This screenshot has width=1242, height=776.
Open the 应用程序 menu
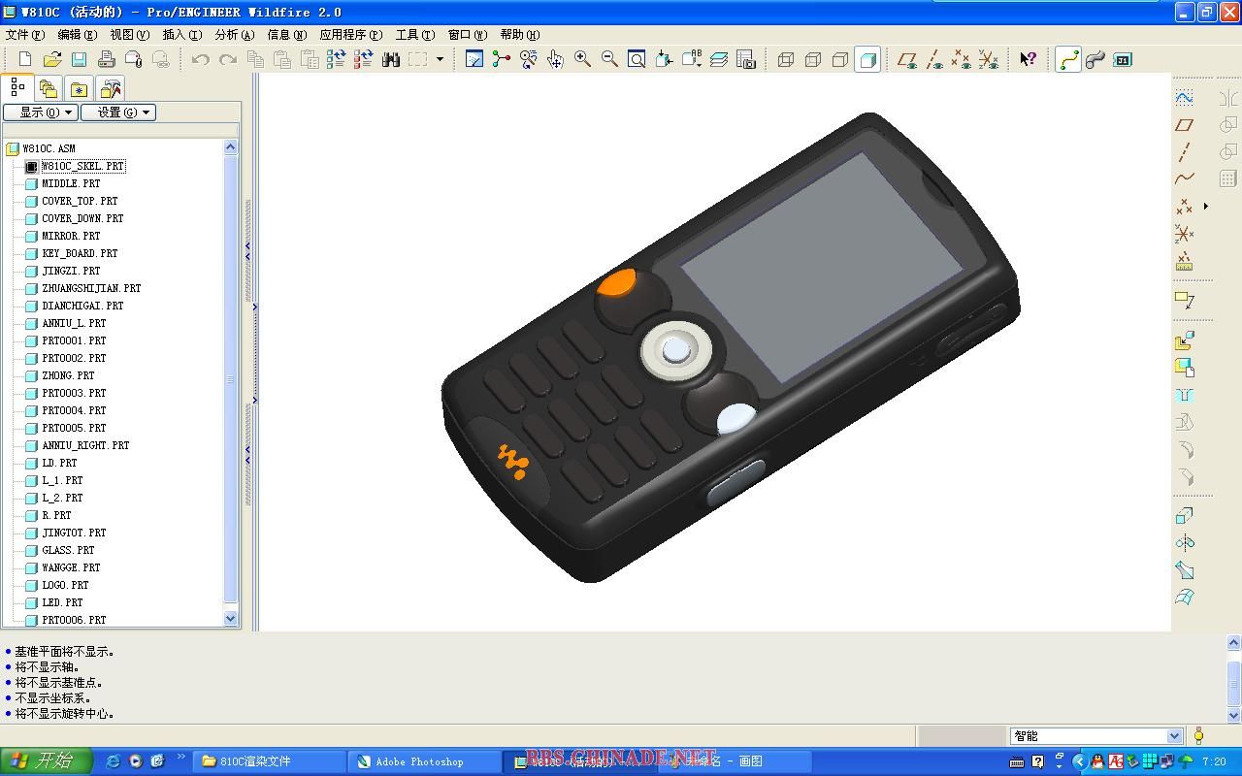(350, 35)
